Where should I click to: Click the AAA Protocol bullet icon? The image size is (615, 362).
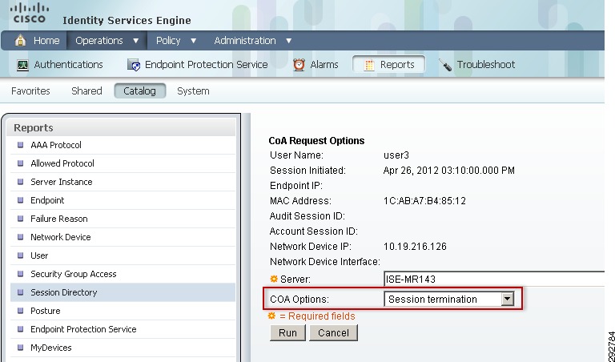(20, 145)
